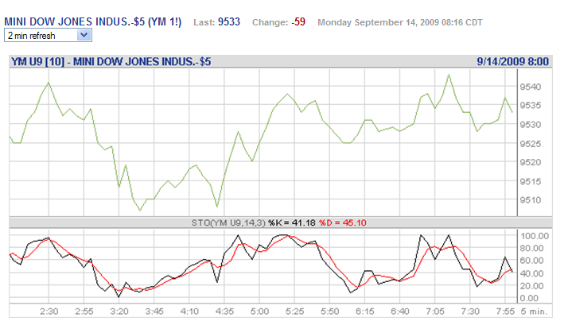Select the Last value 9533
This screenshot has height=325, width=568.
tap(228, 22)
